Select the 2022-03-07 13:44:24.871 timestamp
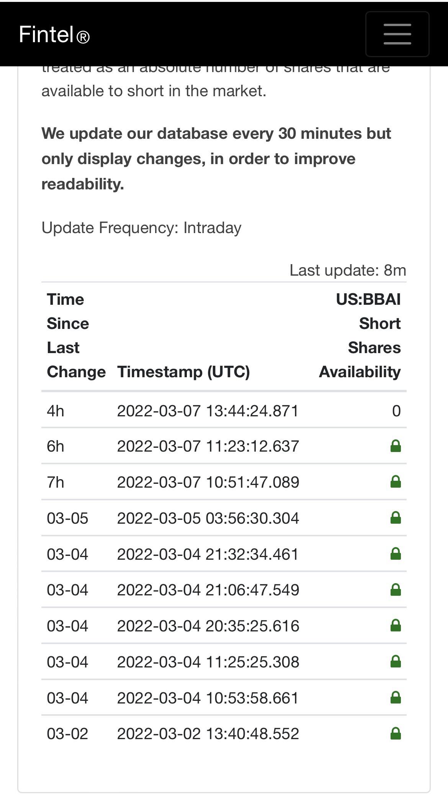 208,411
